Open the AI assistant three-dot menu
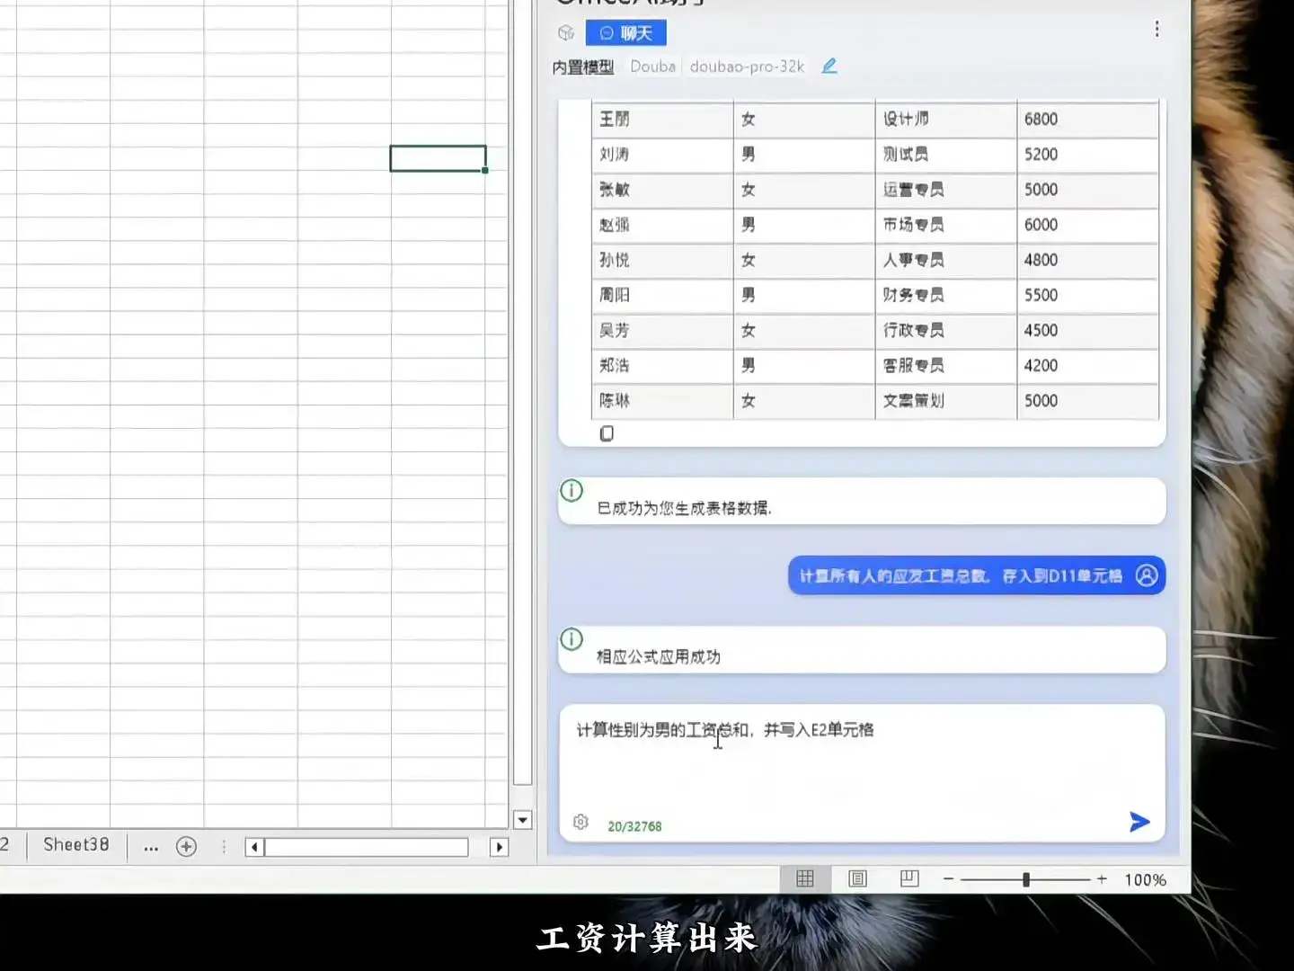The image size is (1294, 971). point(1157,29)
